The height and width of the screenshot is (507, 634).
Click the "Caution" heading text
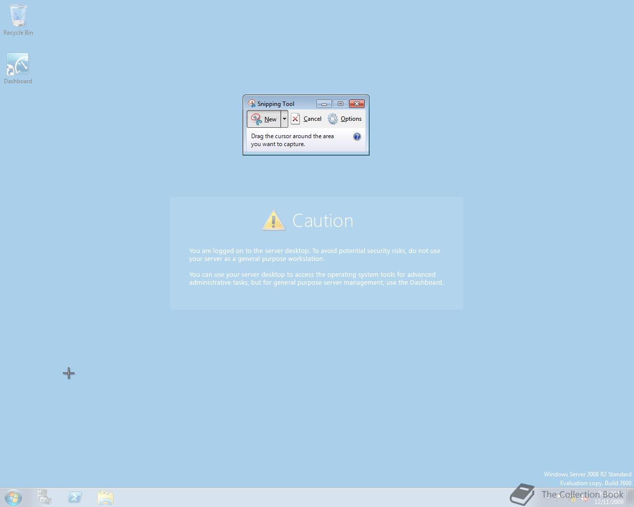pos(322,220)
